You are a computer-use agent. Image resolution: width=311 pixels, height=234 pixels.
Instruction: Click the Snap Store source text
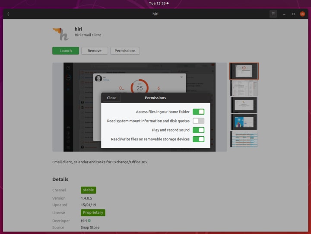(90, 227)
